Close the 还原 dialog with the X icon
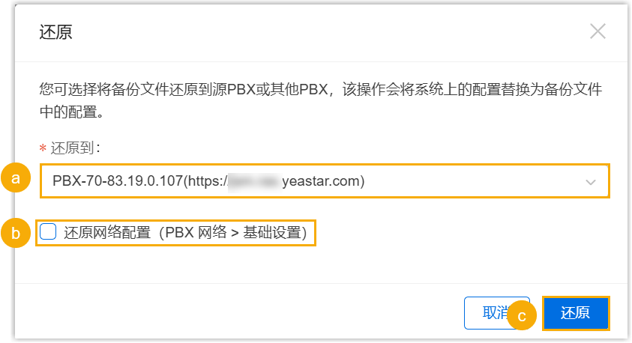The image size is (632, 343). (x=598, y=31)
